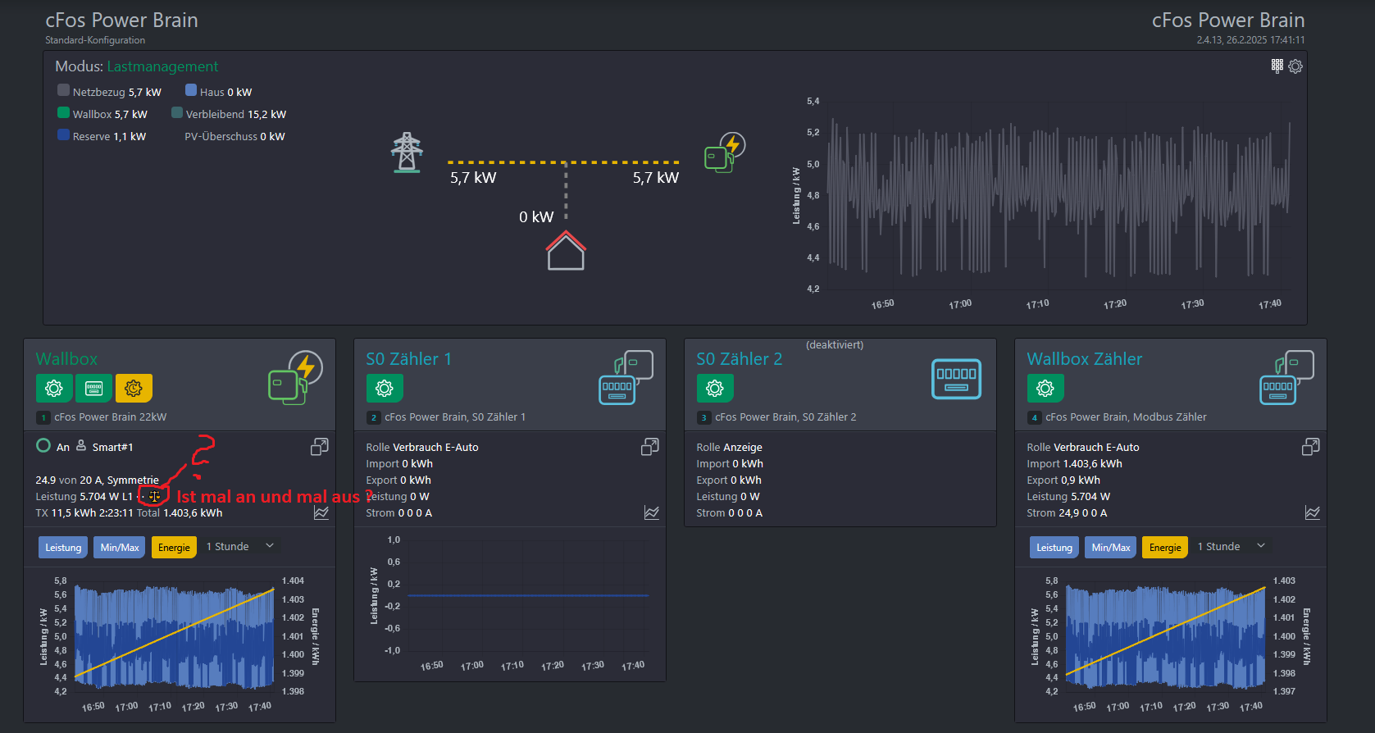The image size is (1375, 733).
Task: Select the 'Standard-Konfiguration' subtitle
Action: point(95,40)
